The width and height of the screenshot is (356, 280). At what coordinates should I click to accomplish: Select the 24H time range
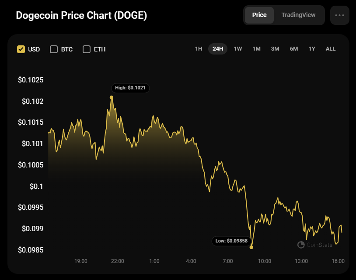click(218, 49)
